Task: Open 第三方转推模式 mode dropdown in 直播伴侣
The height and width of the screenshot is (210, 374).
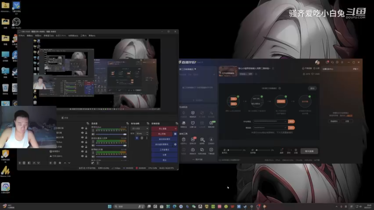Action: pyautogui.click(x=188, y=69)
